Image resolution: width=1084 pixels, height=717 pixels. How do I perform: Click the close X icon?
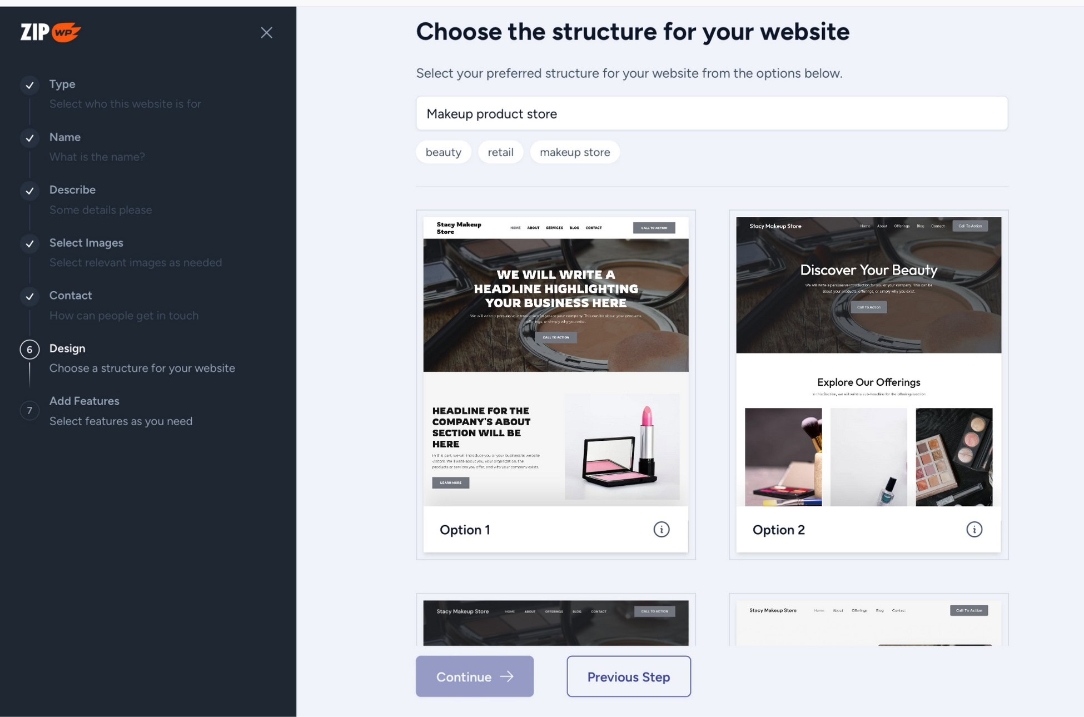[x=266, y=32]
